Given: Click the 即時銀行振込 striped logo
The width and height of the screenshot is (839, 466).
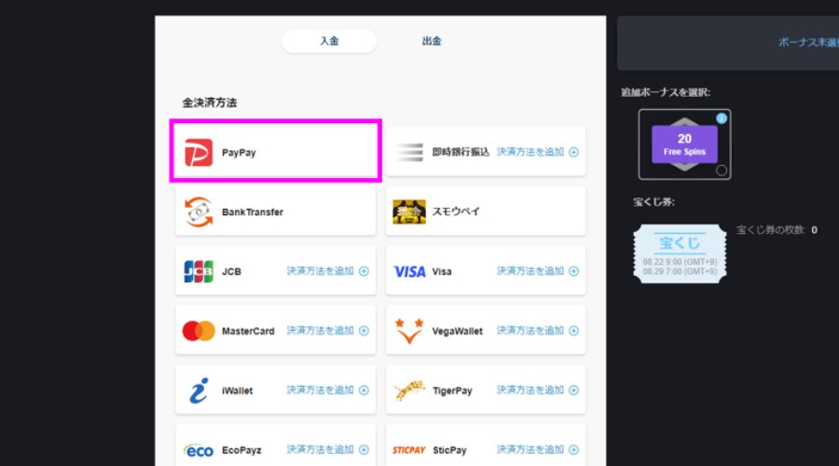Looking at the screenshot, I should click(x=409, y=153).
